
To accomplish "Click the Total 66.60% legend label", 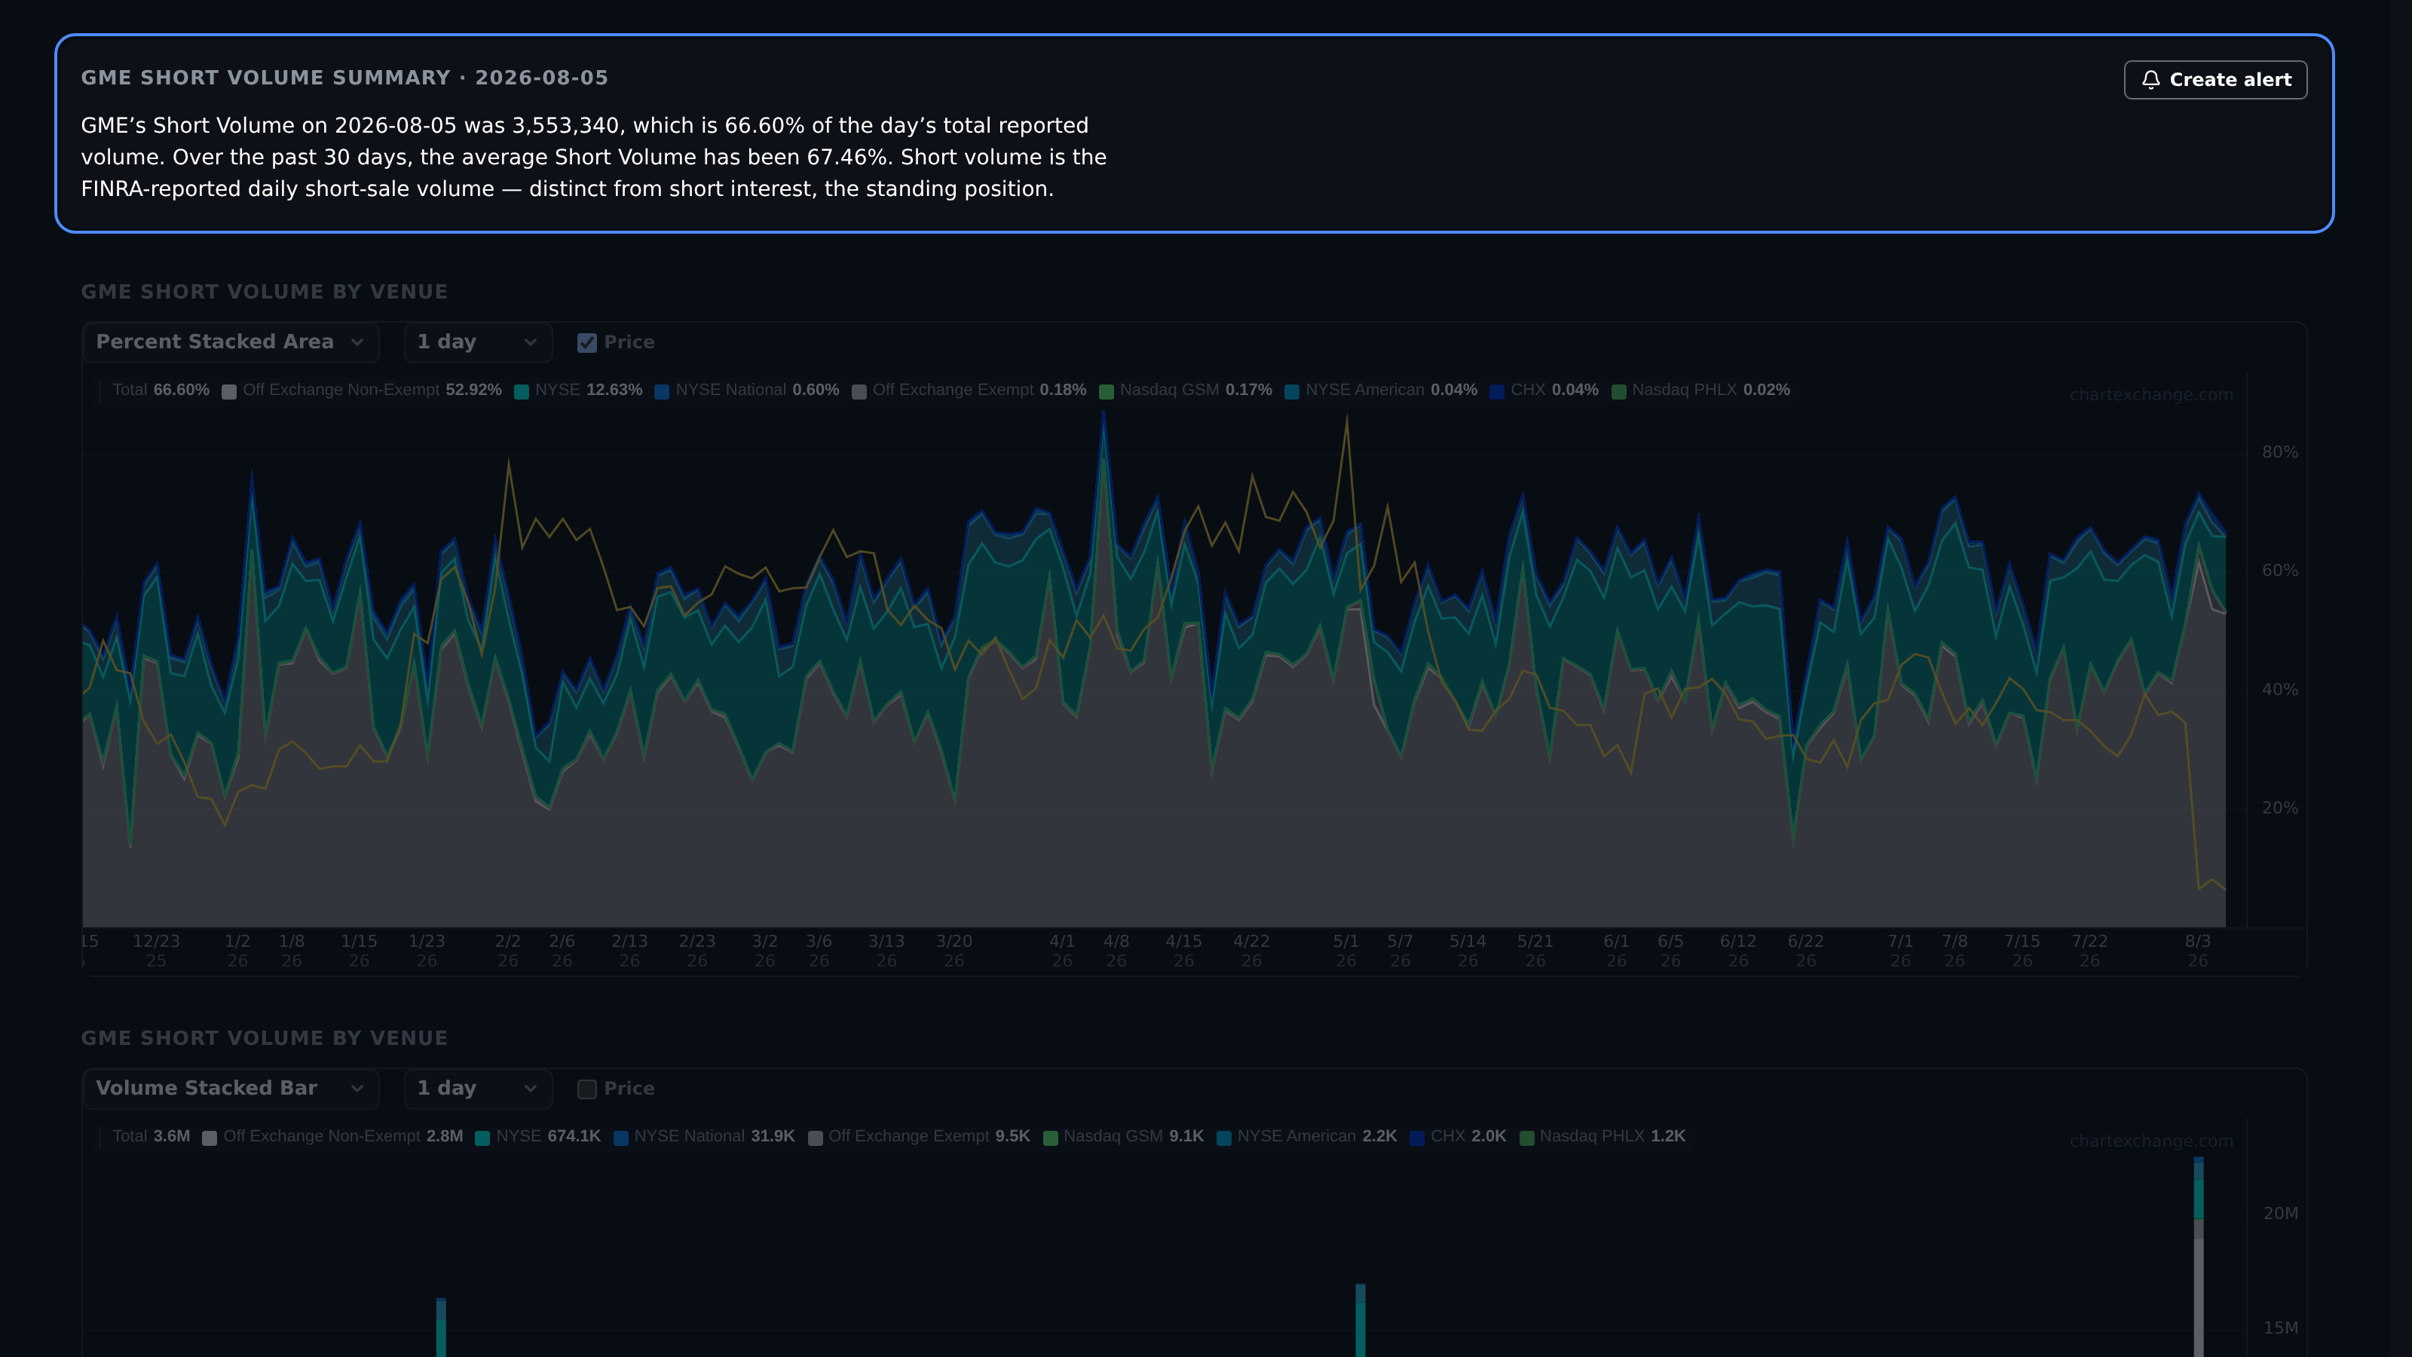I will tap(161, 390).
